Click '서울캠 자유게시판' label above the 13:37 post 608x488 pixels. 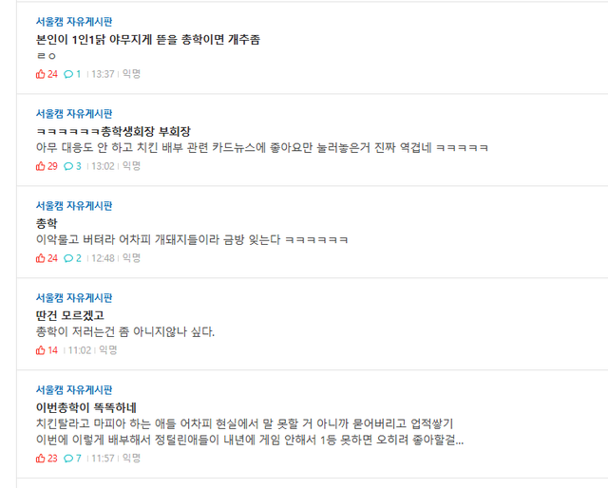(x=74, y=21)
